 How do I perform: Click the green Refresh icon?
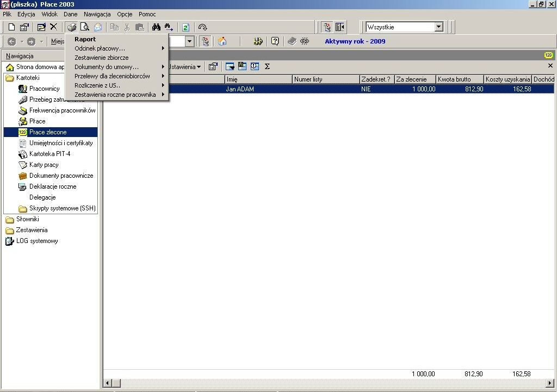[186, 27]
